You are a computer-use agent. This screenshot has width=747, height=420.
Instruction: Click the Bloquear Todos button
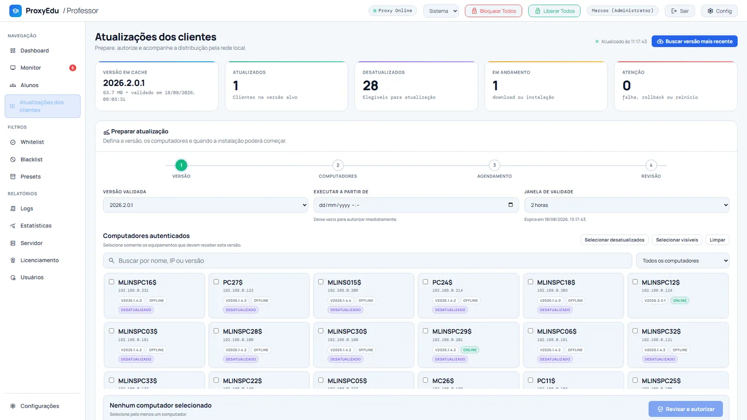click(x=493, y=11)
